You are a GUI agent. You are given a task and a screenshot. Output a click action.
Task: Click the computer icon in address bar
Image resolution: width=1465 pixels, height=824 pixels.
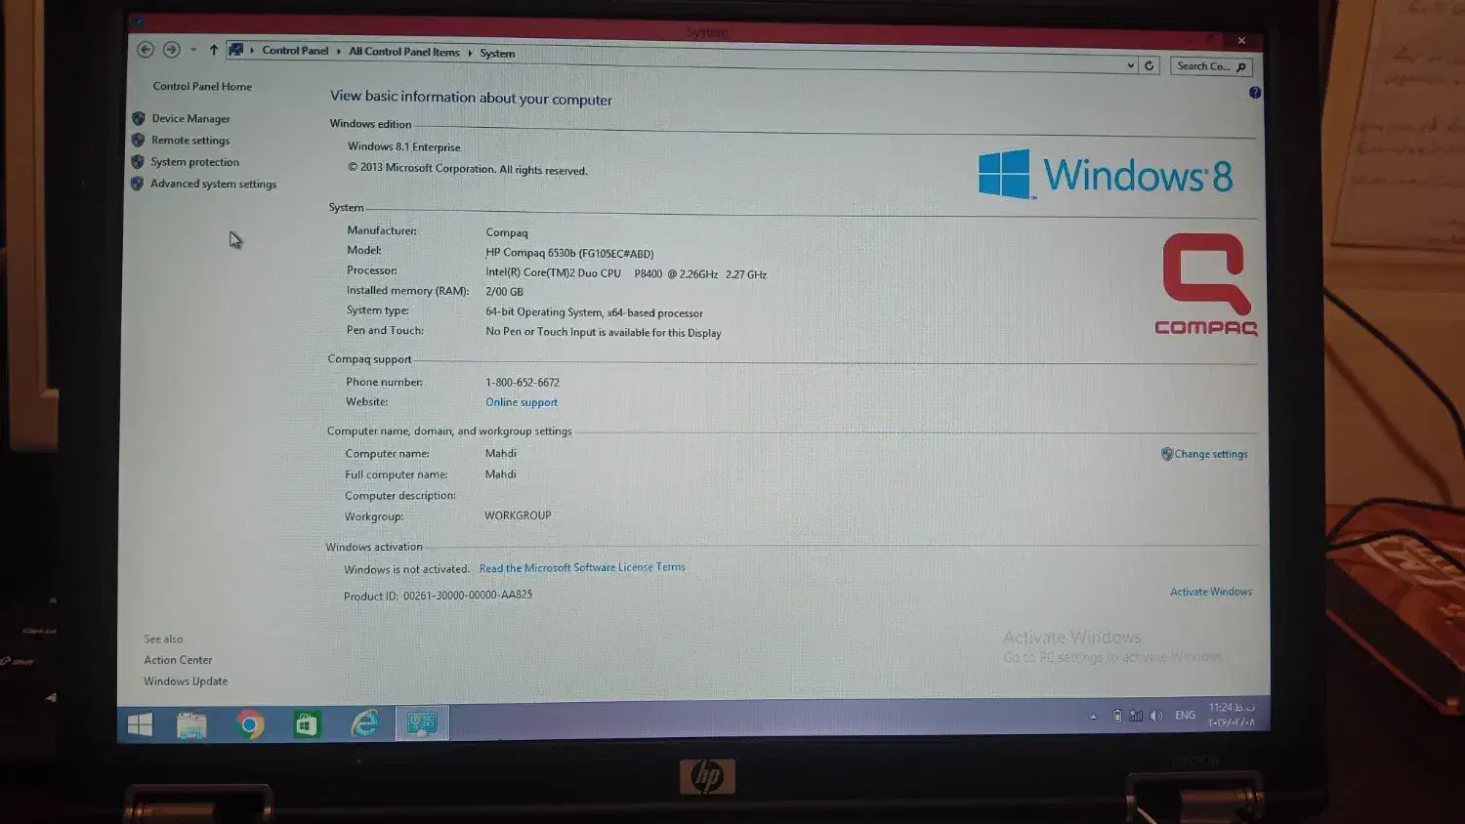coord(235,50)
